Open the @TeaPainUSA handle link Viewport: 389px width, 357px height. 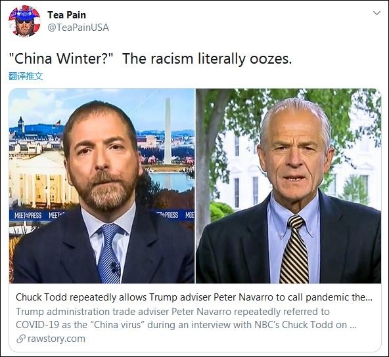(78, 28)
